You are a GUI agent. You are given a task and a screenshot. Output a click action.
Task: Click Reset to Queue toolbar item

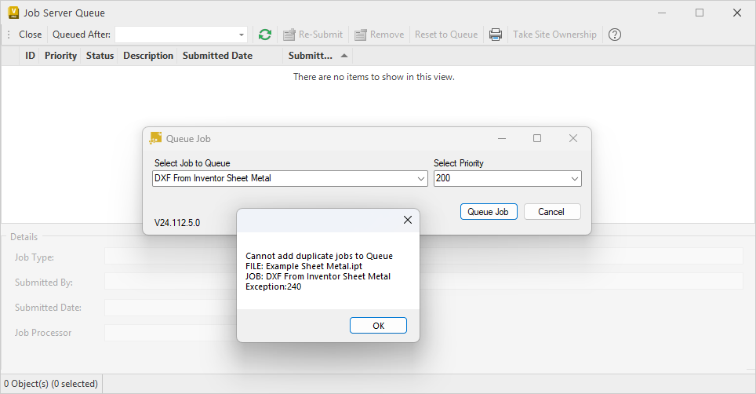pyautogui.click(x=446, y=35)
